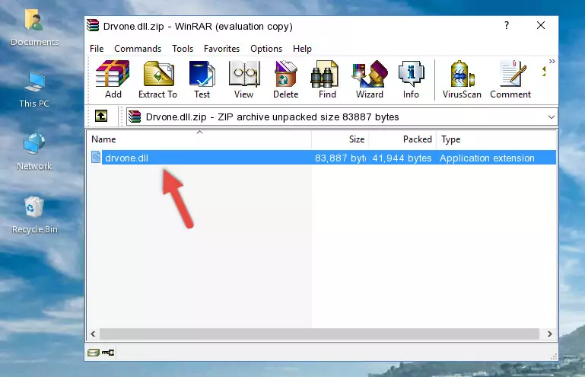This screenshot has height=377, width=585.
Task: Start VirusScan on the archive
Action: click(462, 79)
